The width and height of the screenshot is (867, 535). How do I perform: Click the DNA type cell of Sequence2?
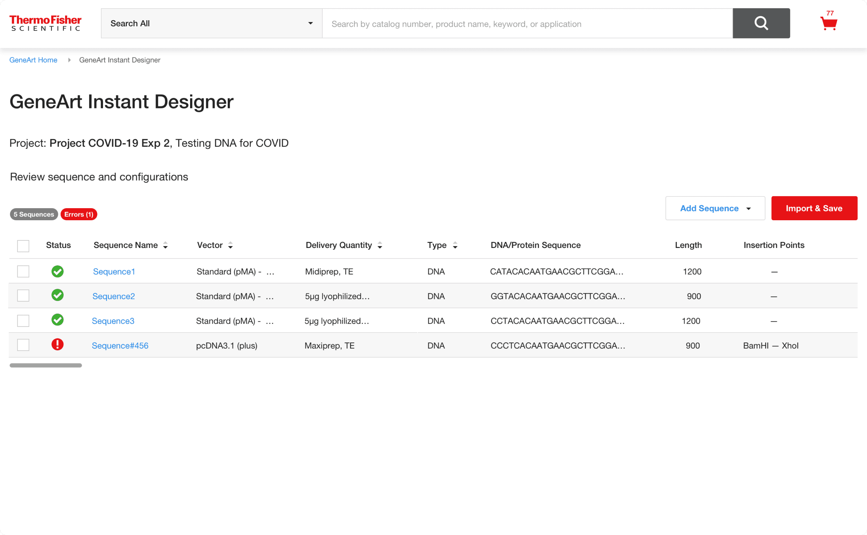(436, 296)
